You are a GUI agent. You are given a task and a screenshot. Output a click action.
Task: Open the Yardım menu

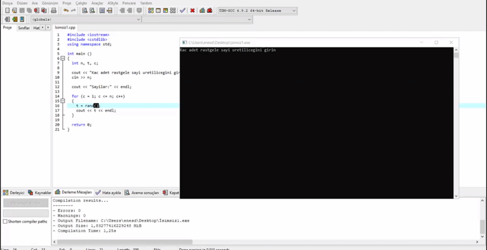click(146, 3)
